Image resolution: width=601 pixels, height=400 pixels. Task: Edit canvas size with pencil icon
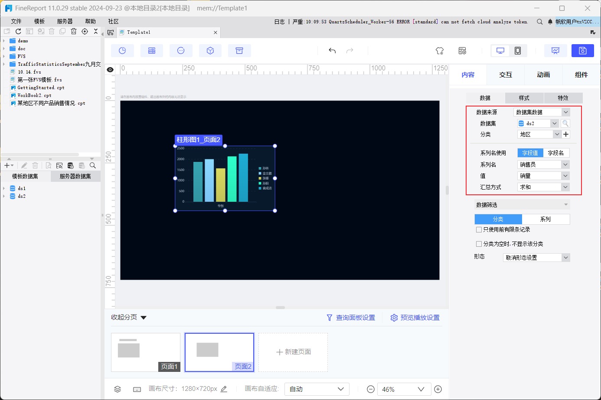click(x=224, y=389)
